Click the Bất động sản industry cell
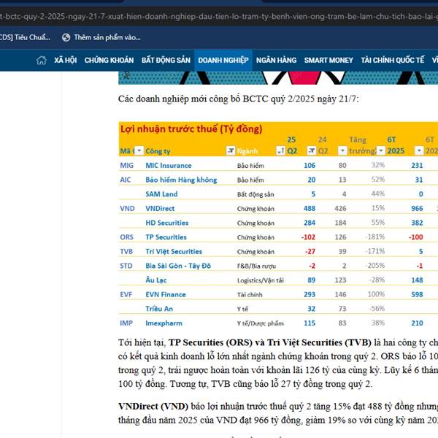 [x=255, y=194]
